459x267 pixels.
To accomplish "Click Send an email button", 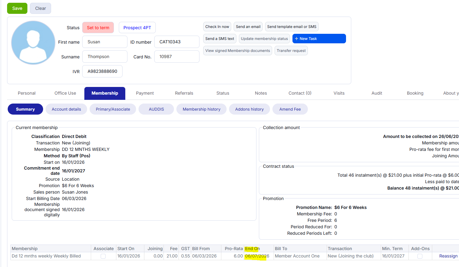I will 248,27.
